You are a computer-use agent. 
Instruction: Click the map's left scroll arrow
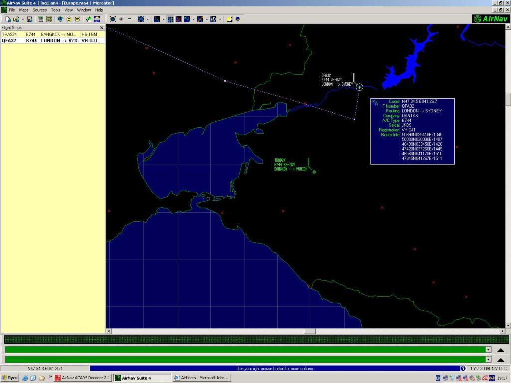[109, 331]
